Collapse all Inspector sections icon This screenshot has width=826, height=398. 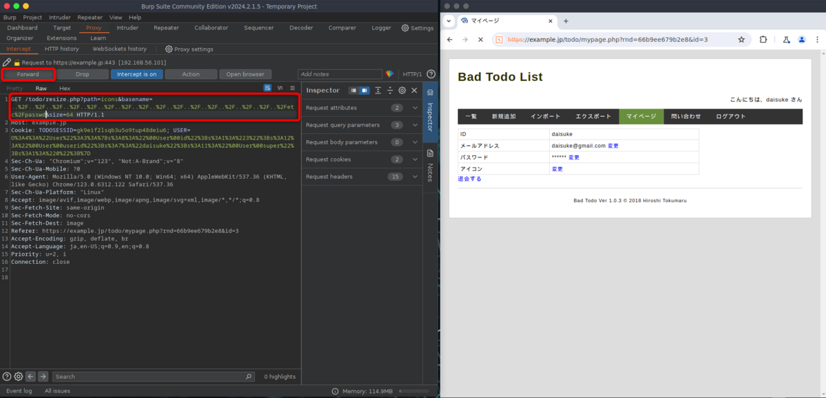pos(390,90)
